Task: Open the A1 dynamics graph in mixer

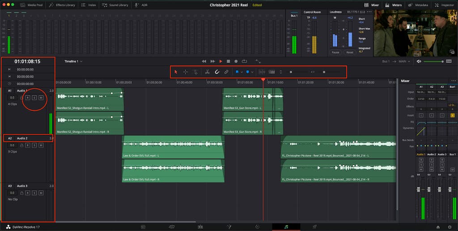Action: (x=421, y=131)
